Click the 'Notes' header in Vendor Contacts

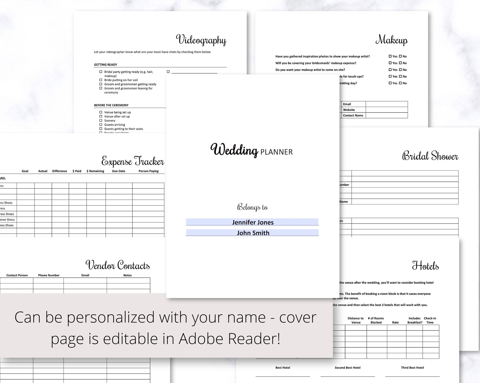click(x=128, y=275)
